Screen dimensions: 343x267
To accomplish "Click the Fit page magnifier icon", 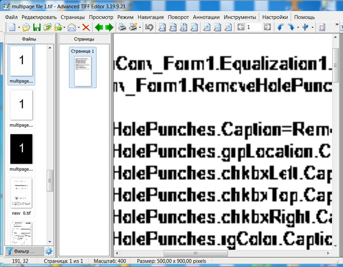I will (x=162, y=28).
